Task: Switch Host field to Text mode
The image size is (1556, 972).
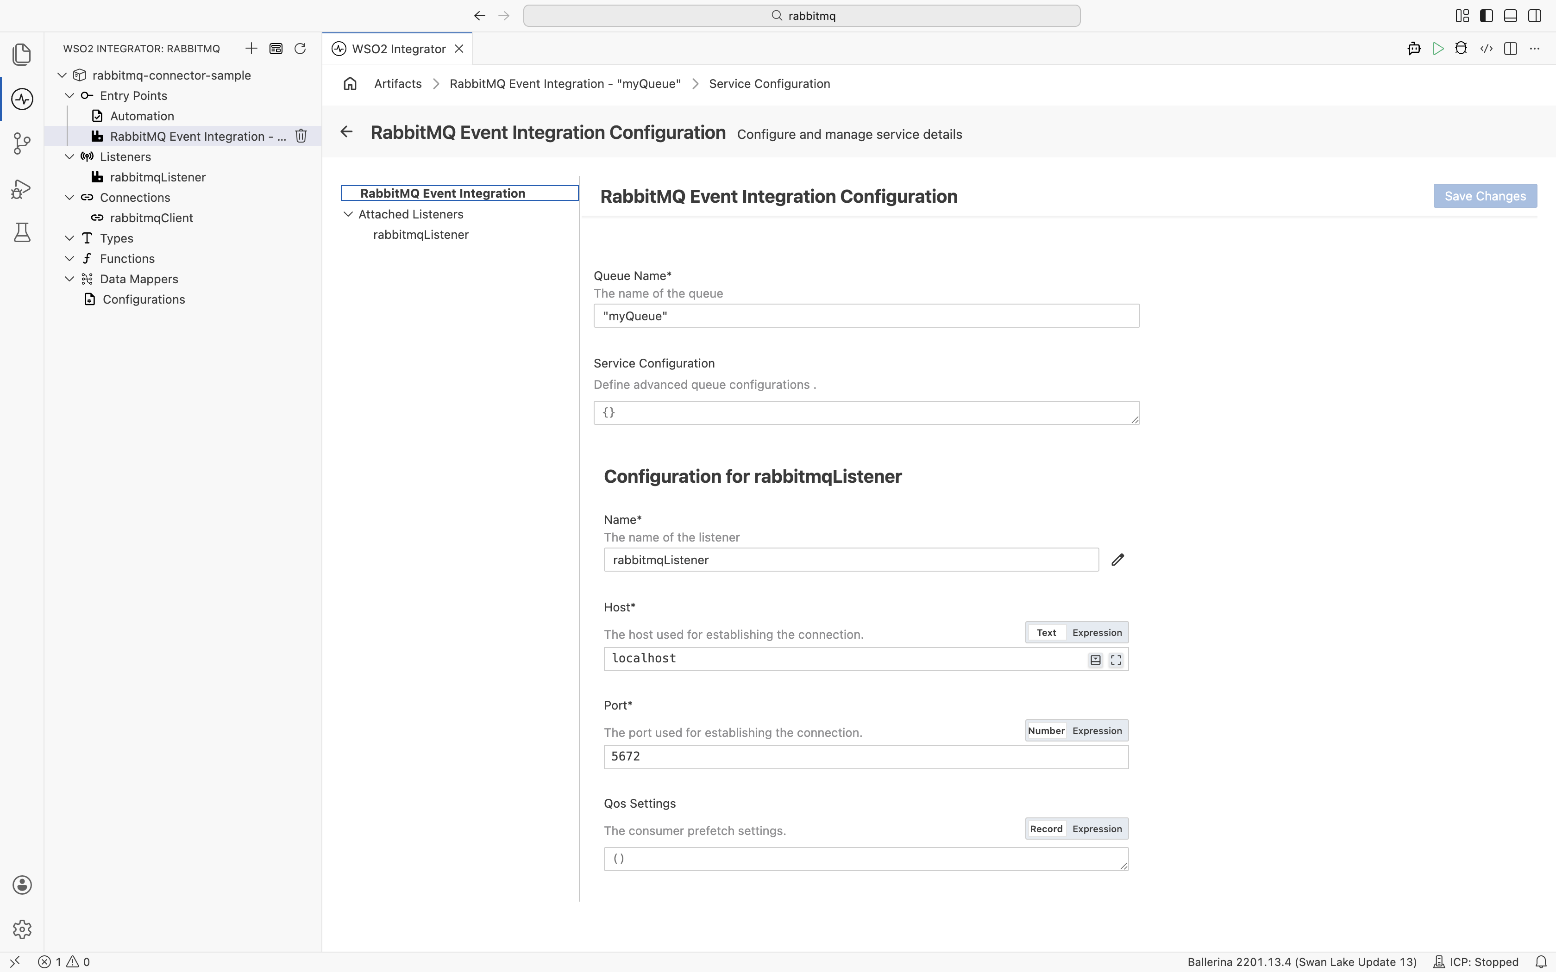Action: [1046, 633]
